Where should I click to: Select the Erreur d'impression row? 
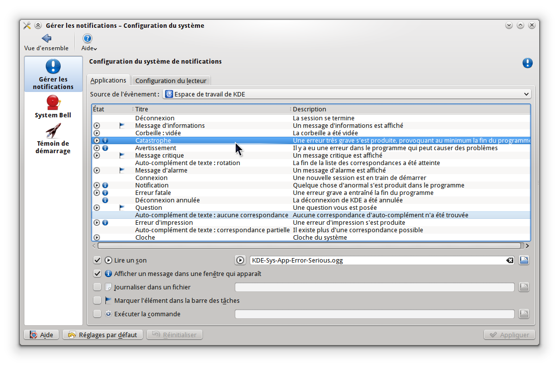coord(311,223)
